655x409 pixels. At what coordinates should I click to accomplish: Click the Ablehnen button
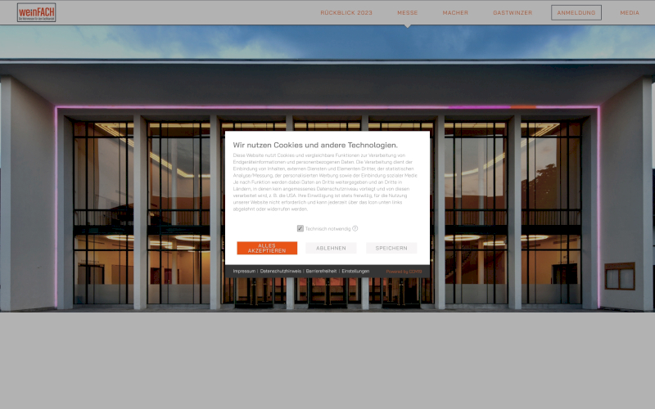[x=331, y=248]
